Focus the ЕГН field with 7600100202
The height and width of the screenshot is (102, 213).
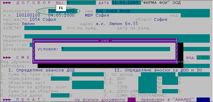pos(63,11)
